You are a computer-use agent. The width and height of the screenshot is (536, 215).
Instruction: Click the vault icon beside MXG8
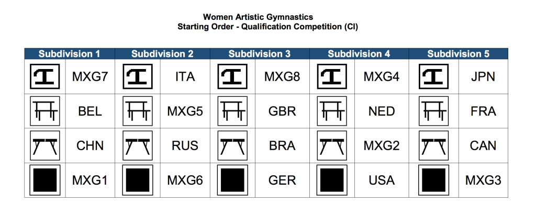pos(232,76)
